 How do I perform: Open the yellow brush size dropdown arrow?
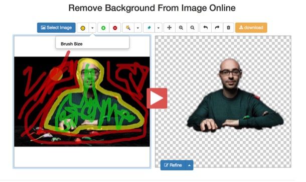92,28
